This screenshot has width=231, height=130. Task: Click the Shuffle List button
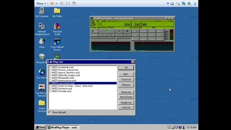[x=126, y=103]
